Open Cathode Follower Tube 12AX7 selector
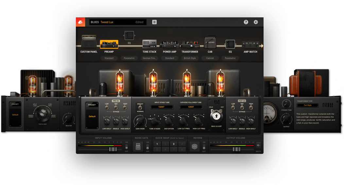Screen dimensions: 344x185 point(191,107)
